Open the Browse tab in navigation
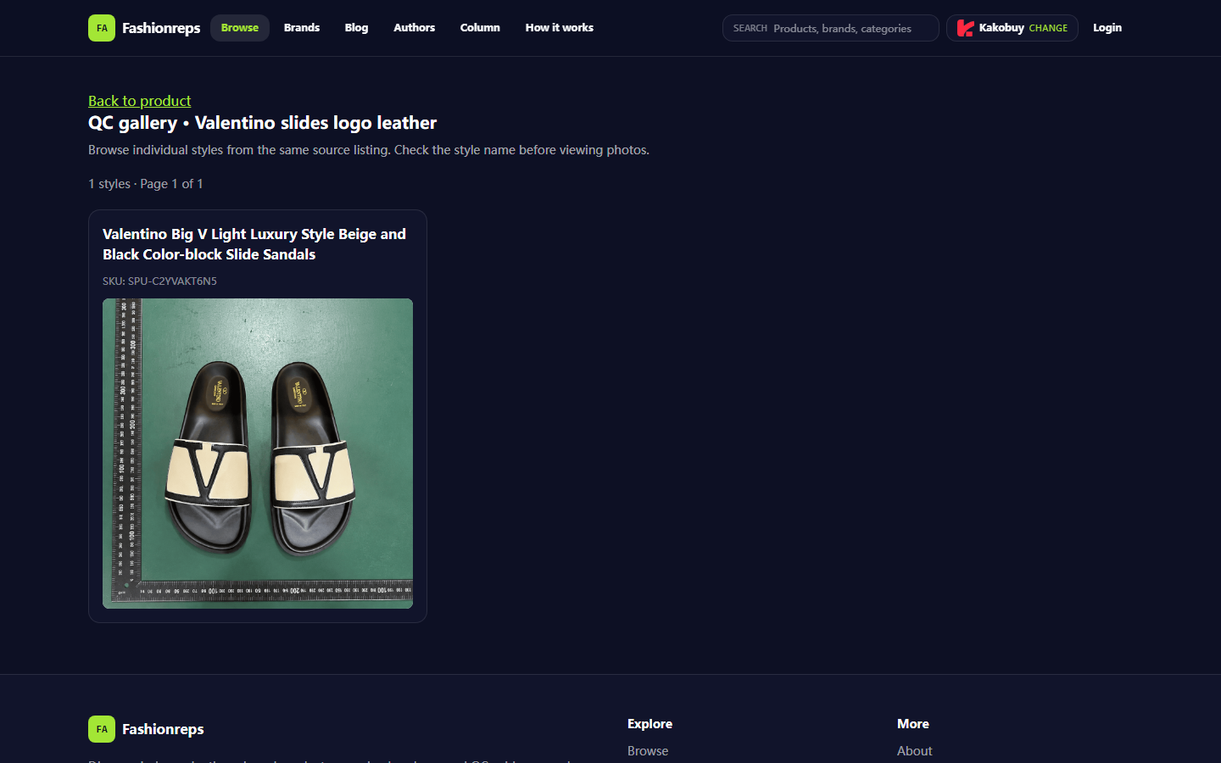The image size is (1221, 763). [x=240, y=28]
